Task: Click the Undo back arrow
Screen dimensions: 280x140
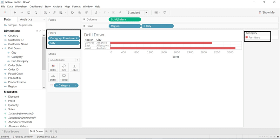Action: (15, 13)
